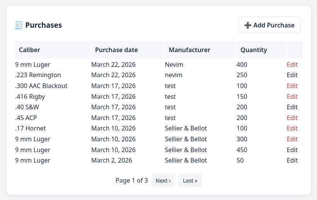The height and width of the screenshot is (200, 317).
Task: Edit the 9 mm Luger Nevim purchase
Action: tap(292, 64)
